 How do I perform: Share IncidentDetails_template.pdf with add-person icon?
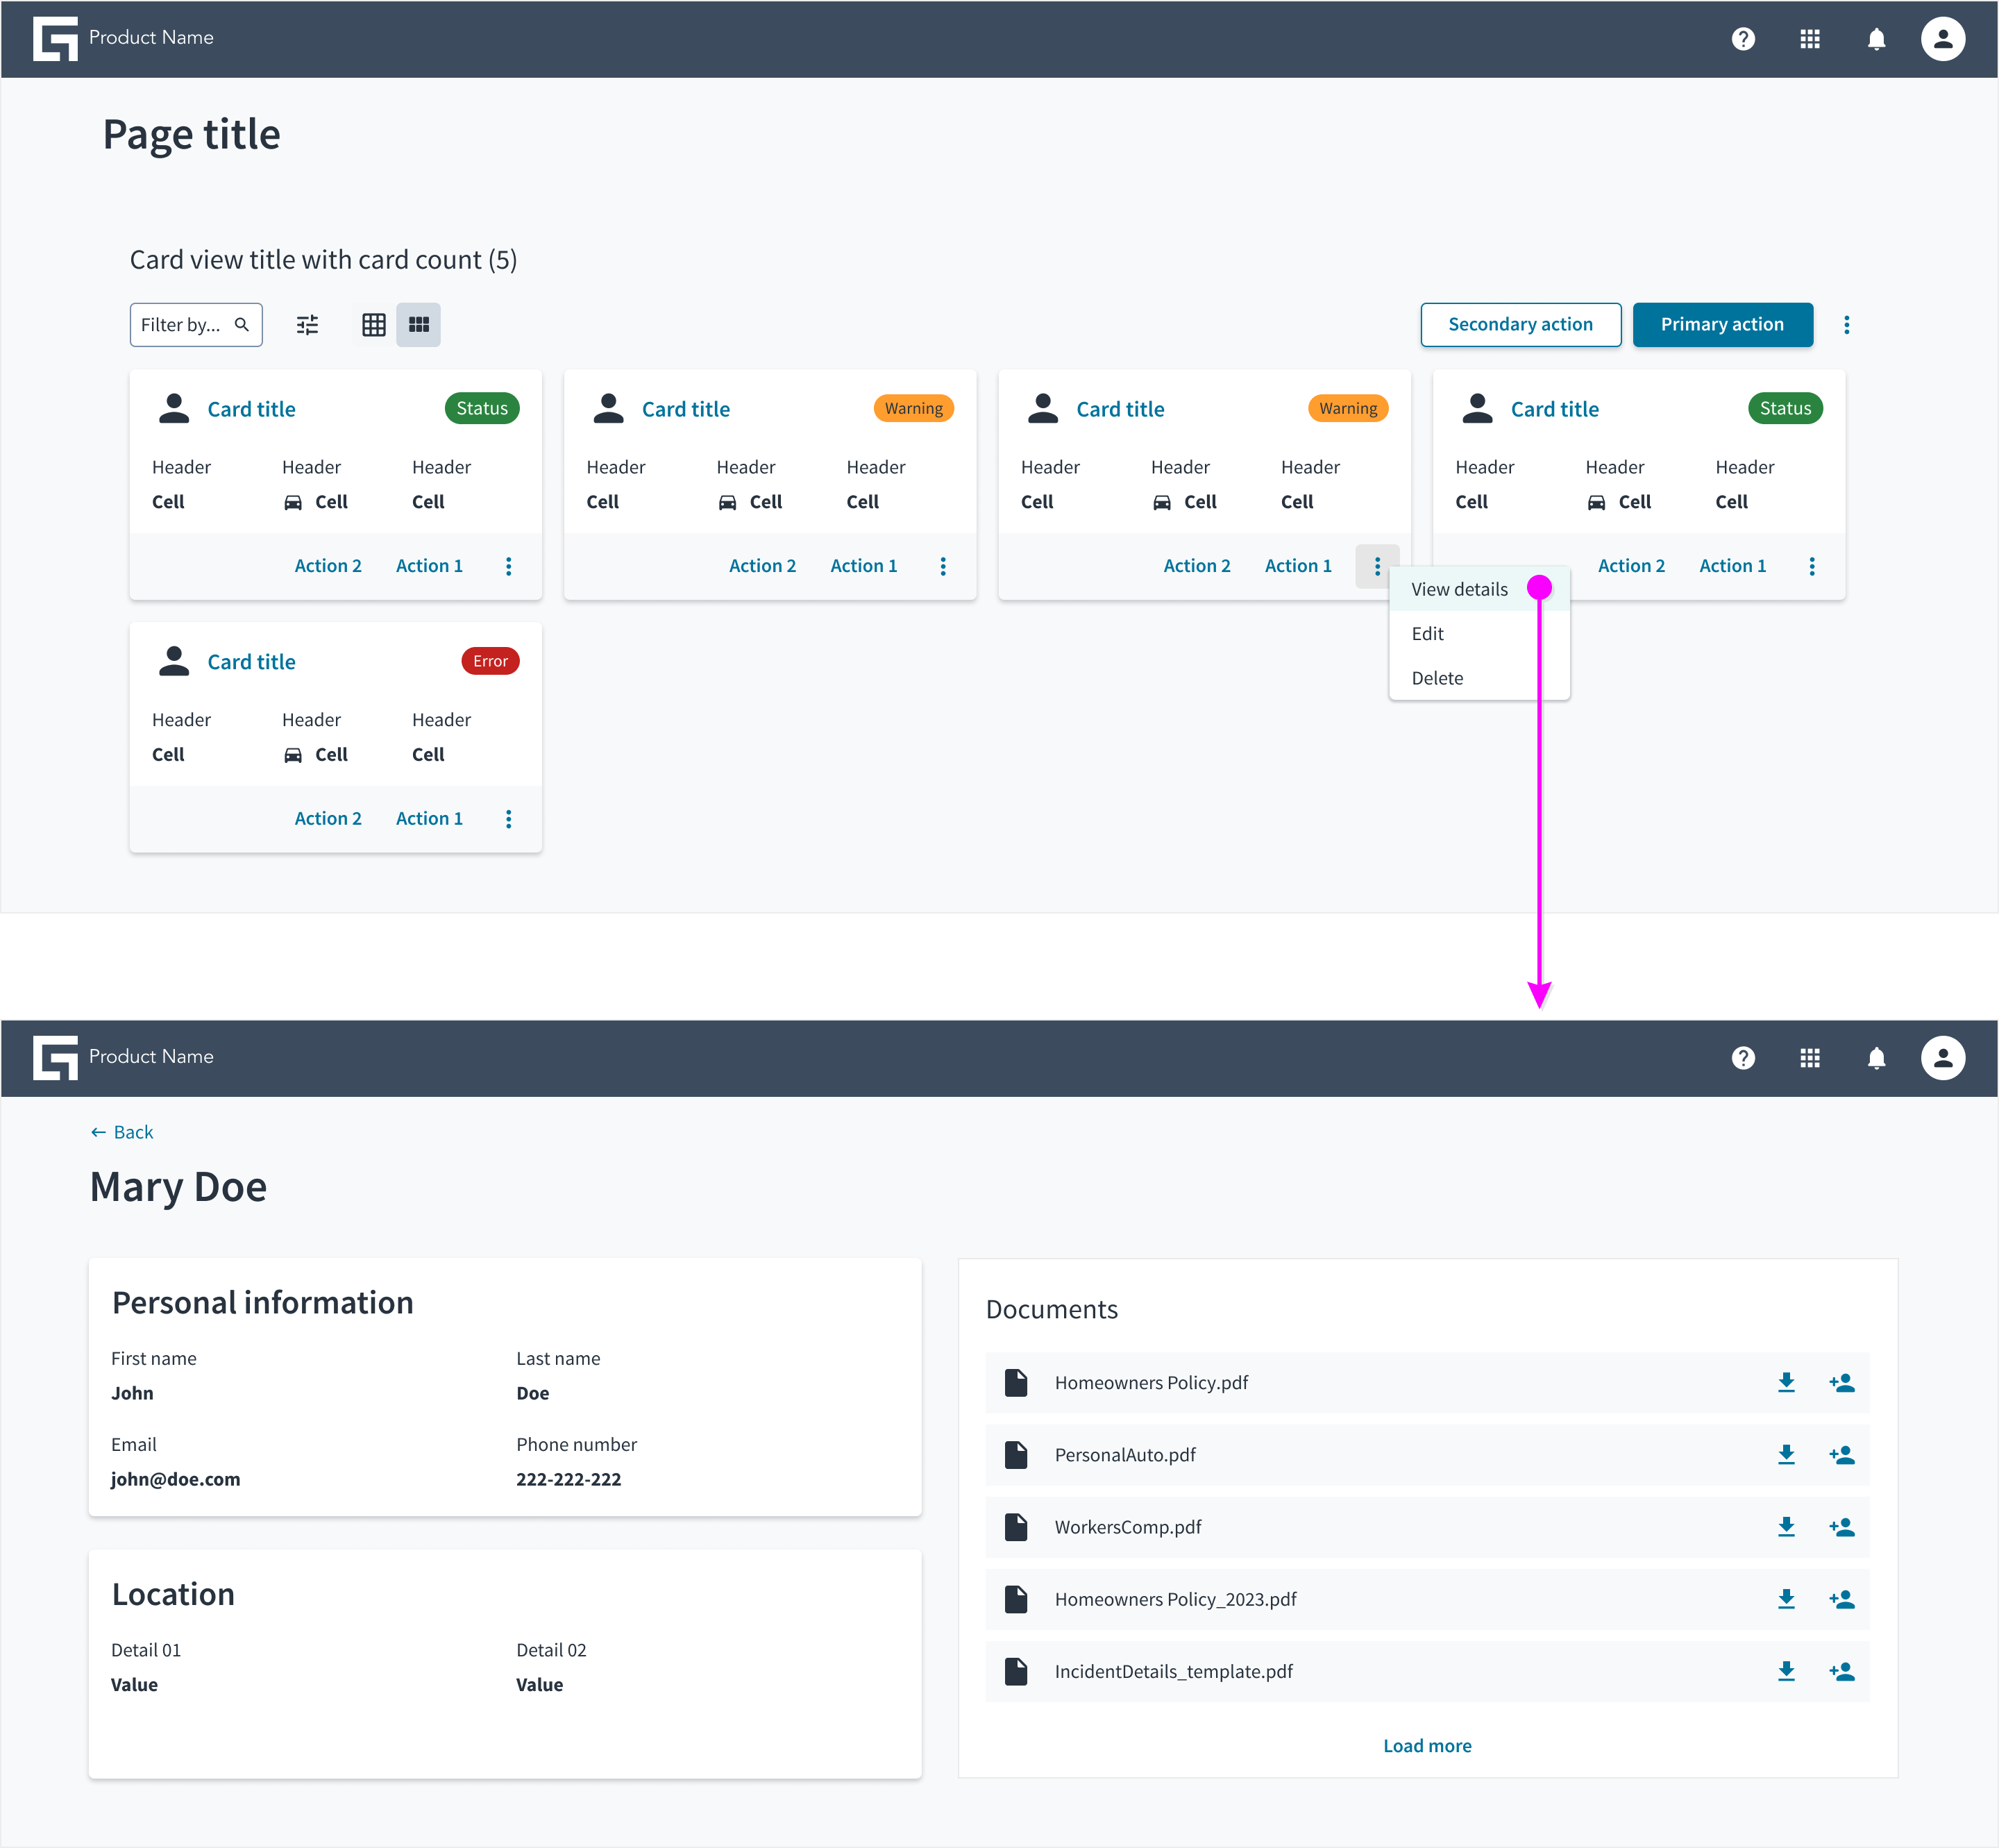(x=1841, y=1671)
